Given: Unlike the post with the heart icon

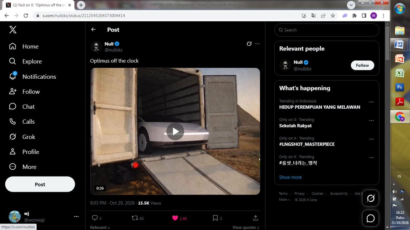Looking at the screenshot, I should tap(175, 218).
